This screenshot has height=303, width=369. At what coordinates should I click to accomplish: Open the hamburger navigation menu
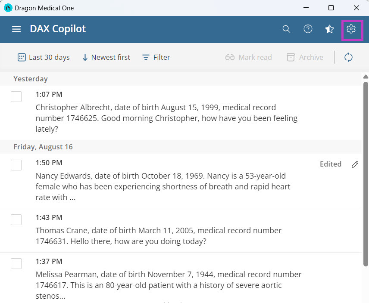16,29
